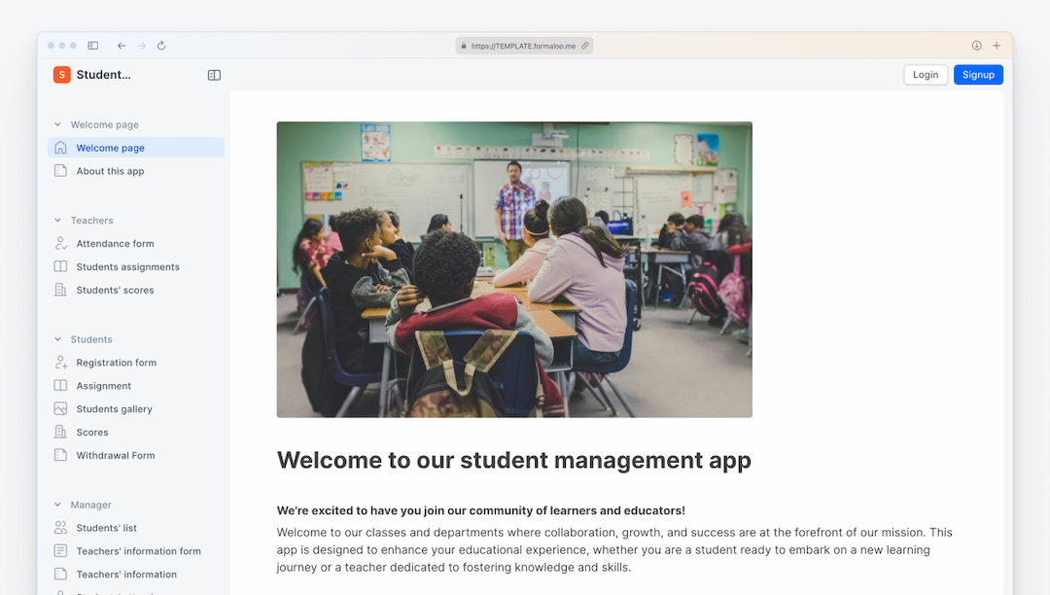Open the Students' list group icon
The height and width of the screenshot is (595, 1050).
[x=60, y=527]
